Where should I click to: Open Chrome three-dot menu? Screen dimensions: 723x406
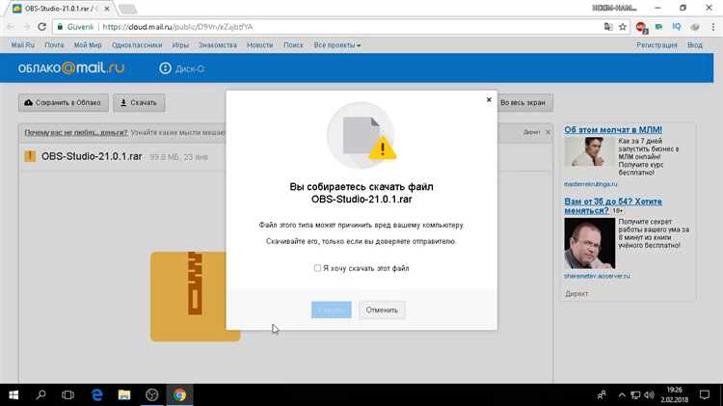712,27
